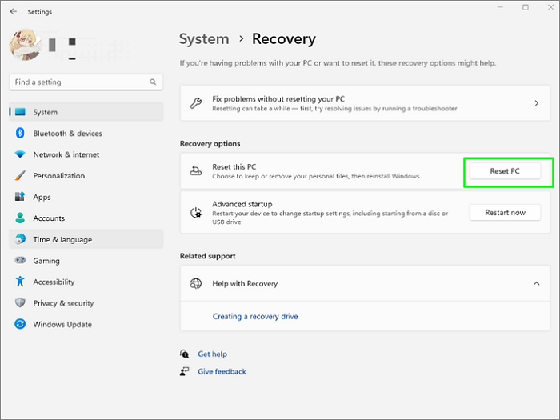Screen dimensions: 560x420
Task: Click the Accessibility figure icon
Action: 20,282
